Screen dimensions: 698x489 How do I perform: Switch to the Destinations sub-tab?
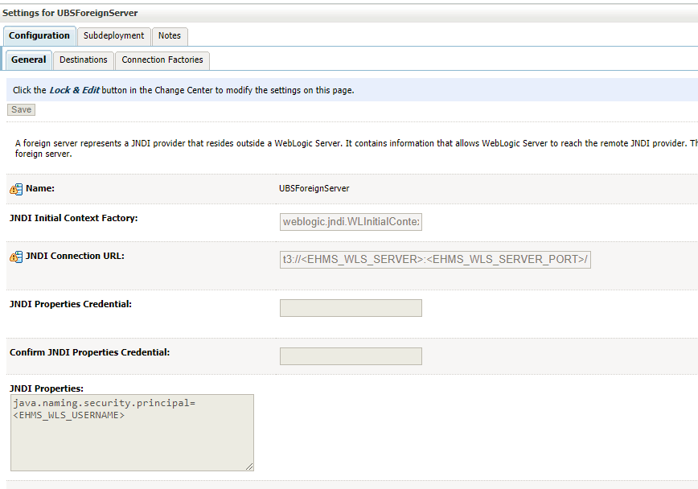pyautogui.click(x=84, y=60)
